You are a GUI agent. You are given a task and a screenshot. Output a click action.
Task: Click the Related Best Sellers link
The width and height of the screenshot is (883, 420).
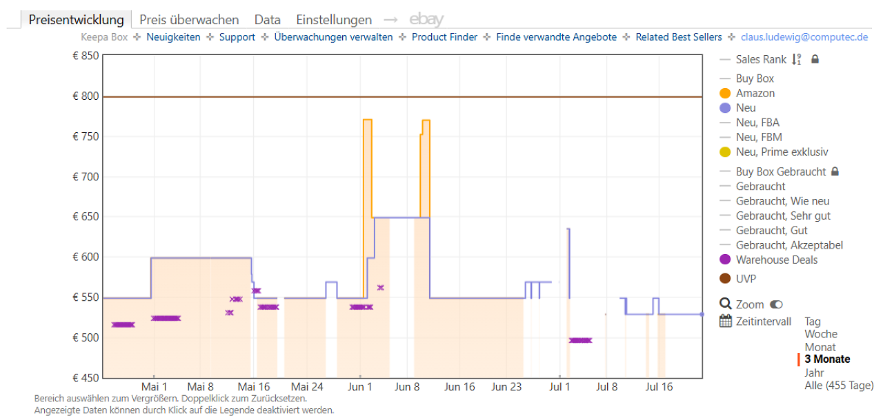tap(679, 37)
